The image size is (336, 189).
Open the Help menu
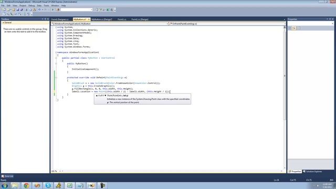tap(64, 6)
